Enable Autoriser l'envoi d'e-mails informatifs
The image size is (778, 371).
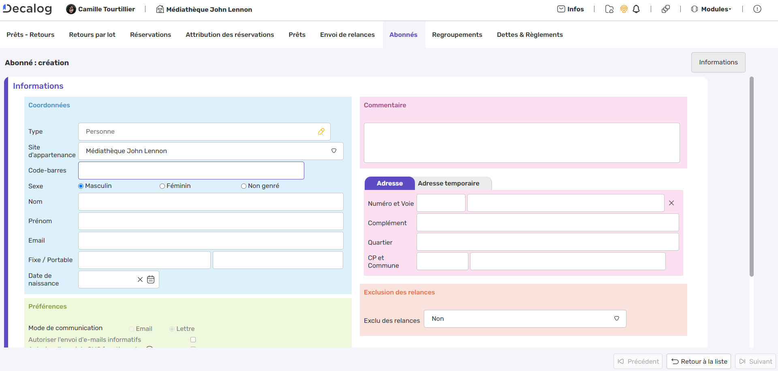point(193,339)
